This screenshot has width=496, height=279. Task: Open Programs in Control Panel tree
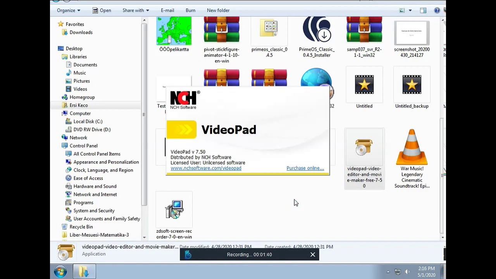point(83,203)
